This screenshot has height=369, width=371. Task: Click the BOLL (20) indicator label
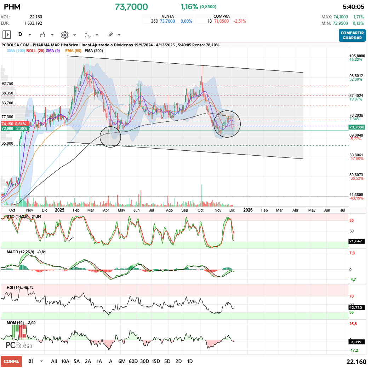[35, 51]
